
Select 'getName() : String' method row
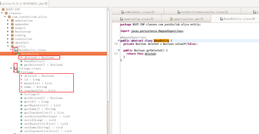tap(40, 109)
